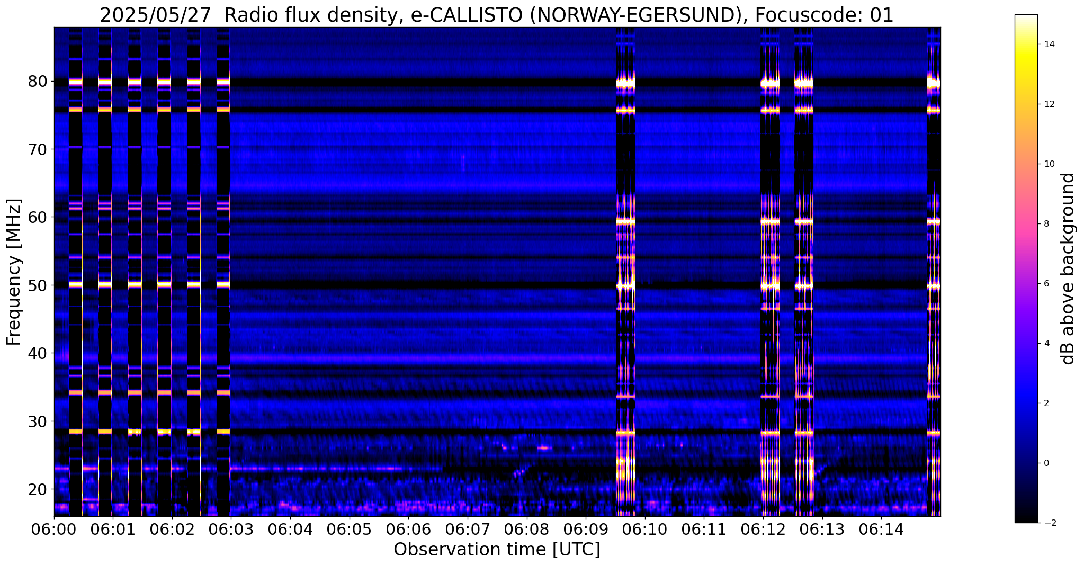Click the 06:07 time tick label
Viewport: 1084px width, 565px height.
(x=468, y=530)
